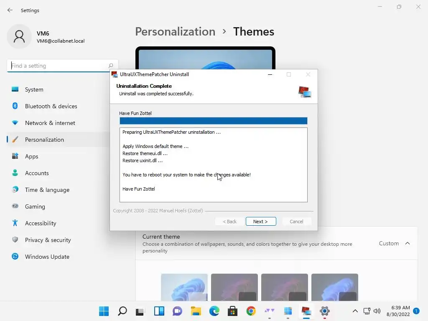Click Settings gear icon in taskbar
This screenshot has width=428, height=321.
(x=324, y=311)
